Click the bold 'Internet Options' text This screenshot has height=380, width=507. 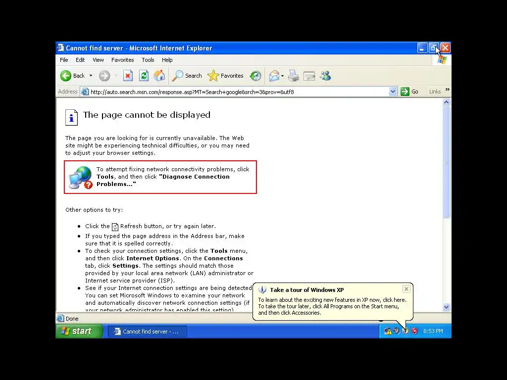click(x=152, y=258)
